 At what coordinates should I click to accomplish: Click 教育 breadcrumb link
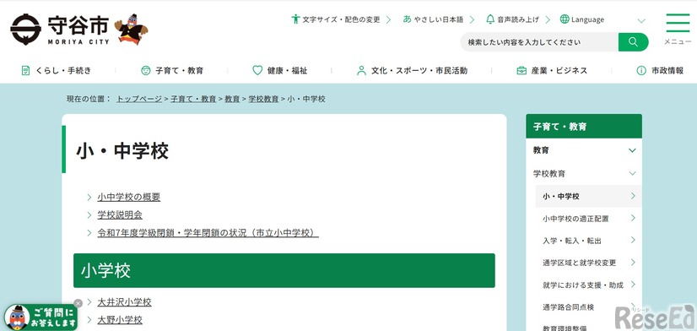click(x=232, y=99)
